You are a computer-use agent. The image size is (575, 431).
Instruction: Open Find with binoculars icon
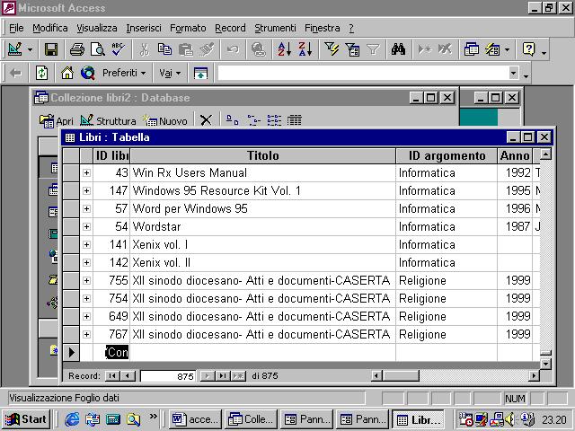(398, 49)
